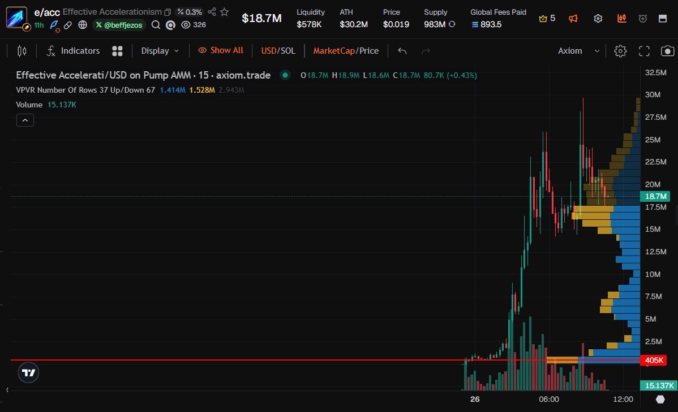Click the chain link icon beside the feather
Viewport: 678px width, 412px height.
[68, 25]
